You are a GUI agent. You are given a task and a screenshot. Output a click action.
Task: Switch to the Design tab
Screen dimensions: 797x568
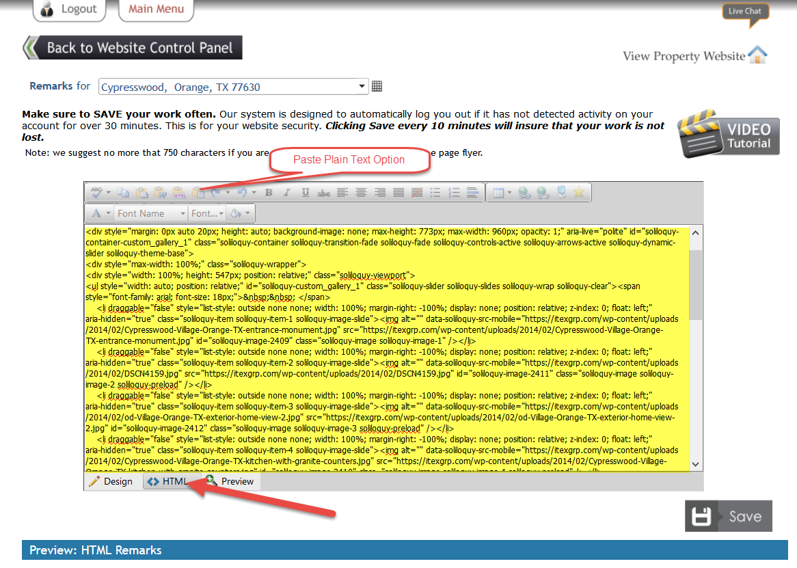(x=111, y=482)
